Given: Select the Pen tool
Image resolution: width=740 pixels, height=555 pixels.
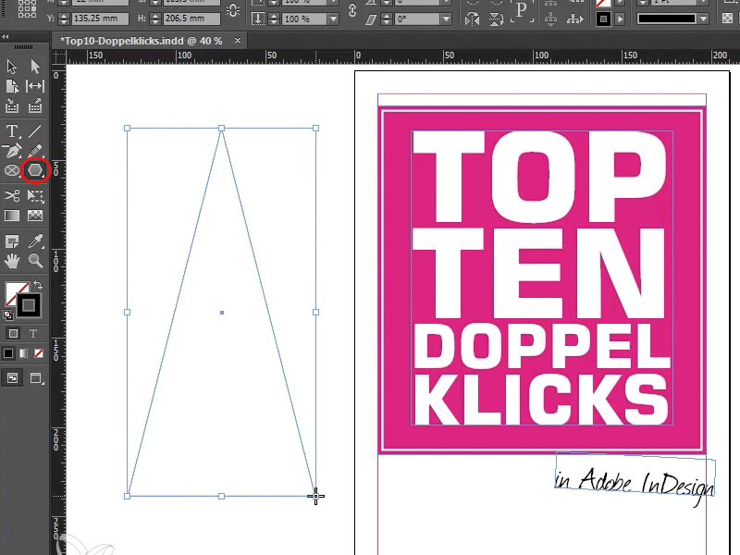Looking at the screenshot, I should [x=12, y=151].
